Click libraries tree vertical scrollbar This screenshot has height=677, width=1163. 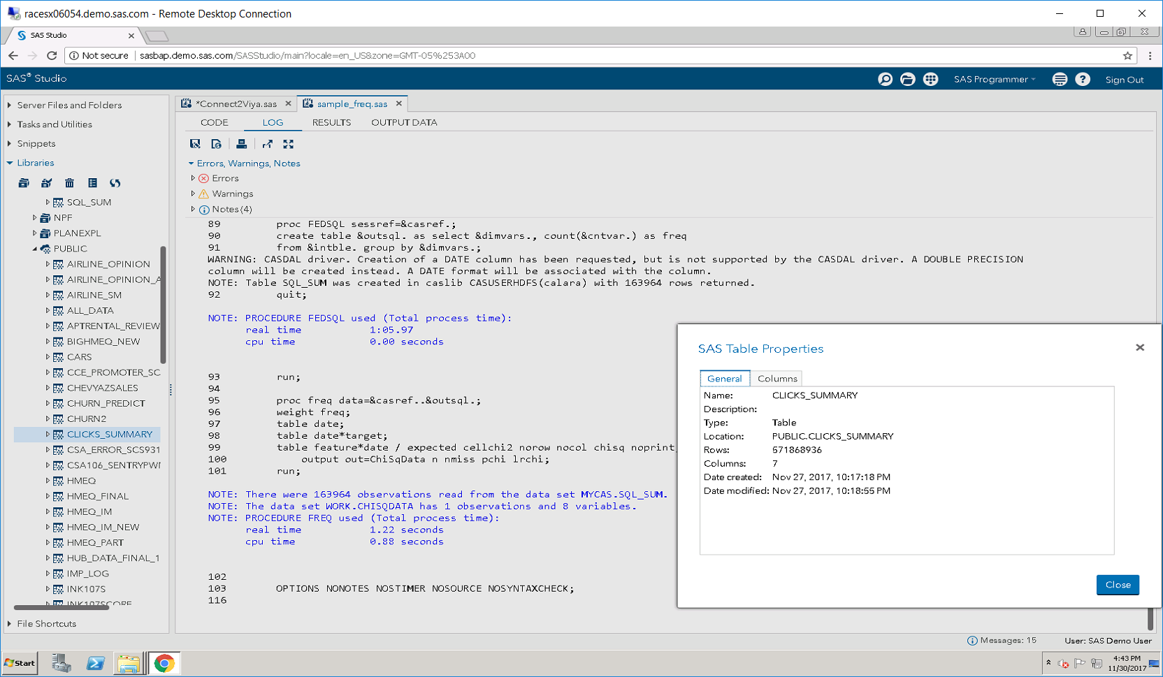point(164,305)
